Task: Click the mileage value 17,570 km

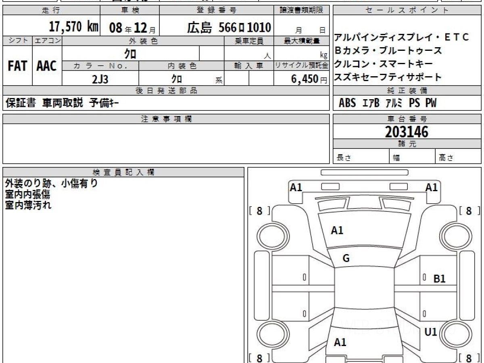Action: [74, 27]
